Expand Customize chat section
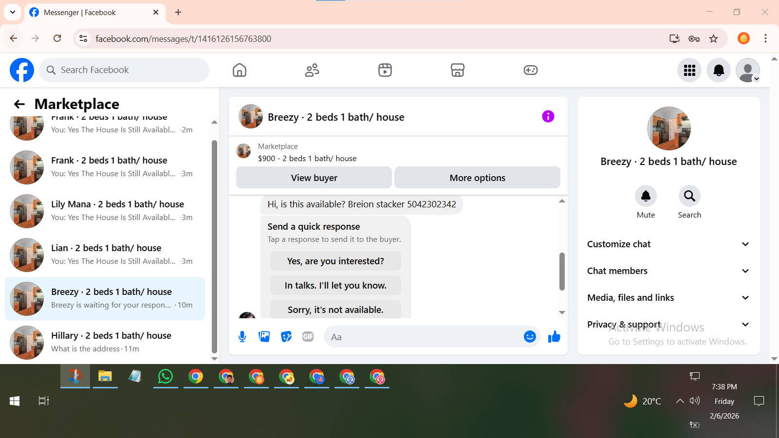The height and width of the screenshot is (438, 779). pyautogui.click(x=668, y=244)
